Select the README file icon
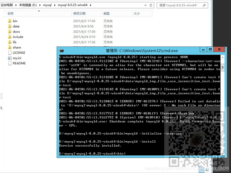The height and width of the screenshot is (173, 231). [10, 63]
